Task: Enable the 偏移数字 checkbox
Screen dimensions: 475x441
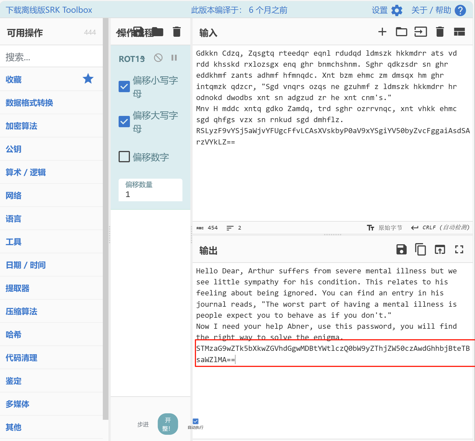Action: [124, 157]
